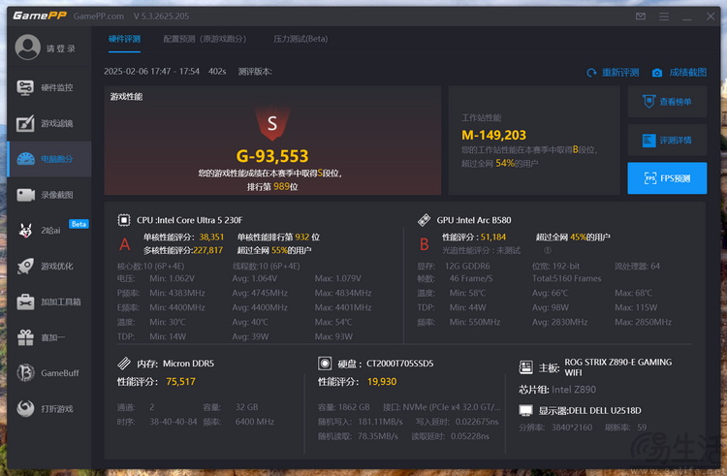
Task: Click the resolution value 3840*2160
Action: (572, 428)
